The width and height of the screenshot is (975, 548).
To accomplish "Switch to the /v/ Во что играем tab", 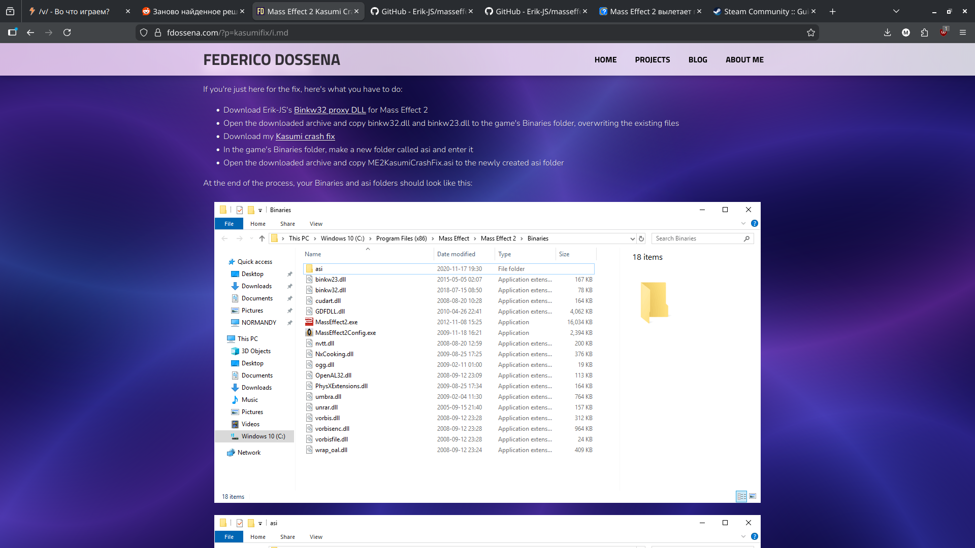I will (x=74, y=11).
